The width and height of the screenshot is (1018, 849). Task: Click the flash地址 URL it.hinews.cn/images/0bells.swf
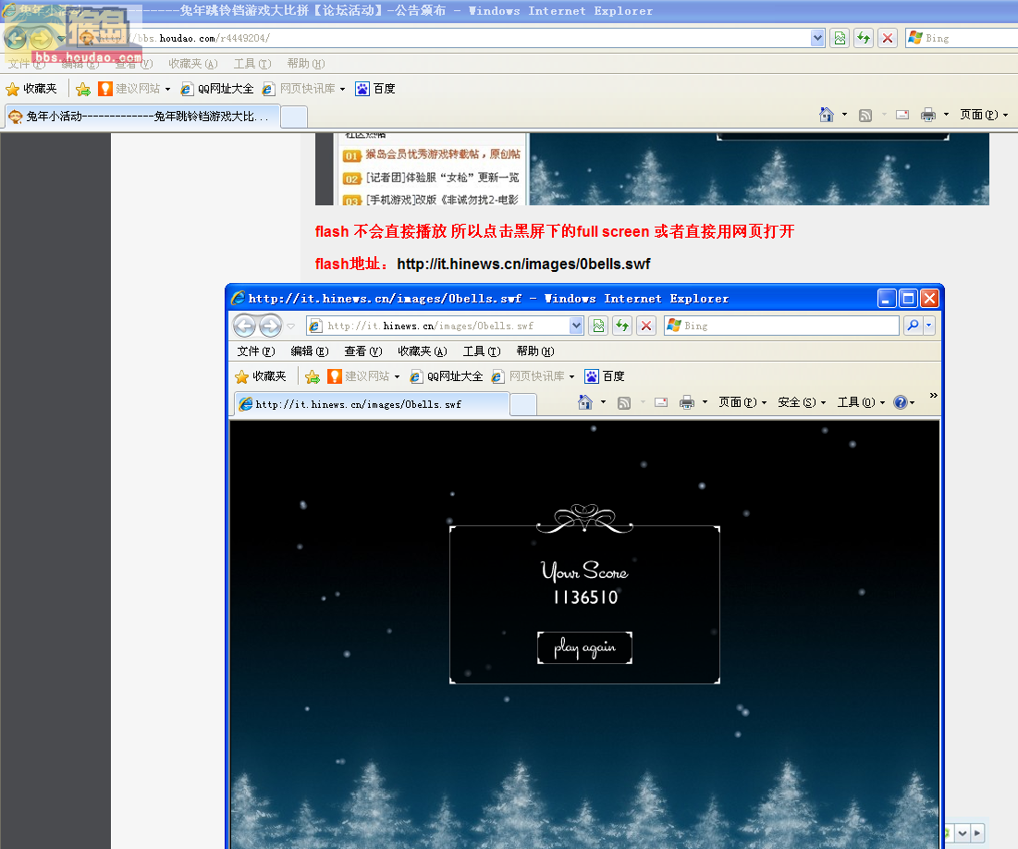tap(523, 264)
